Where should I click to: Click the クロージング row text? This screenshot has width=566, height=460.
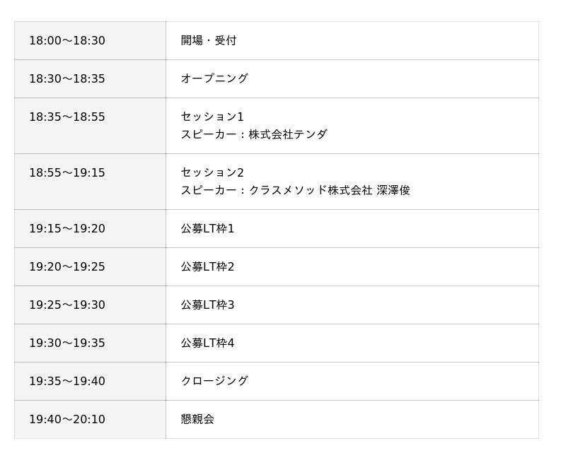pos(214,382)
